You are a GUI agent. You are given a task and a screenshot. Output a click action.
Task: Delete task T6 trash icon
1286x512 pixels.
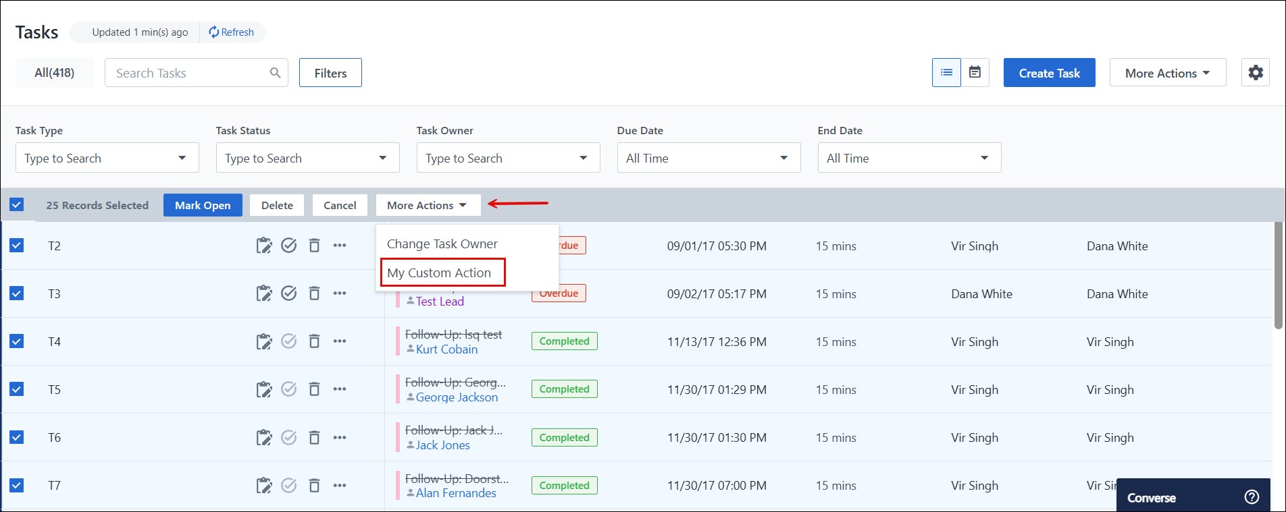coord(314,437)
